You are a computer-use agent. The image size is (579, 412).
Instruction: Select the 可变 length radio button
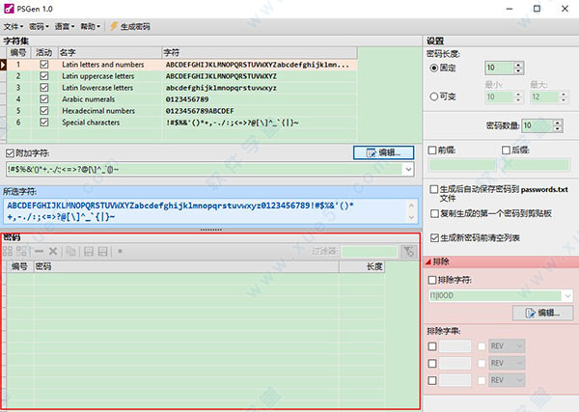(x=433, y=96)
